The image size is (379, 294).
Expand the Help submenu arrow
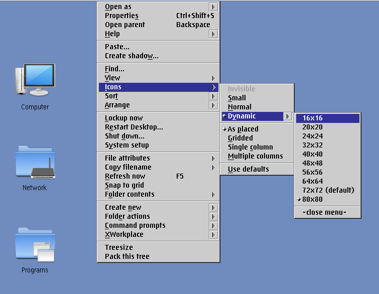213,34
